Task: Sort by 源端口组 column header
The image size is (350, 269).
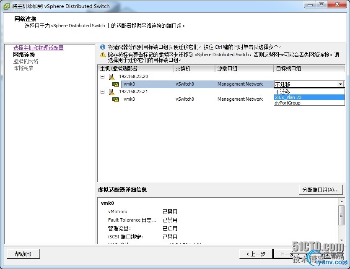Action: point(244,68)
